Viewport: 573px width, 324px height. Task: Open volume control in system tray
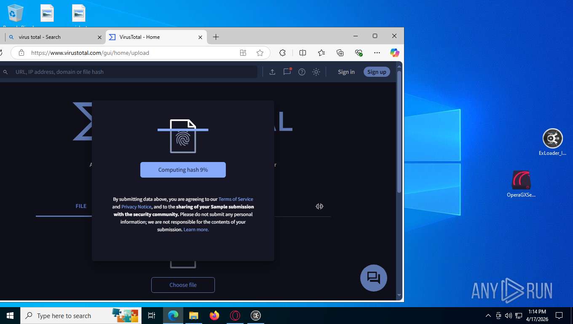pyautogui.click(x=509, y=316)
